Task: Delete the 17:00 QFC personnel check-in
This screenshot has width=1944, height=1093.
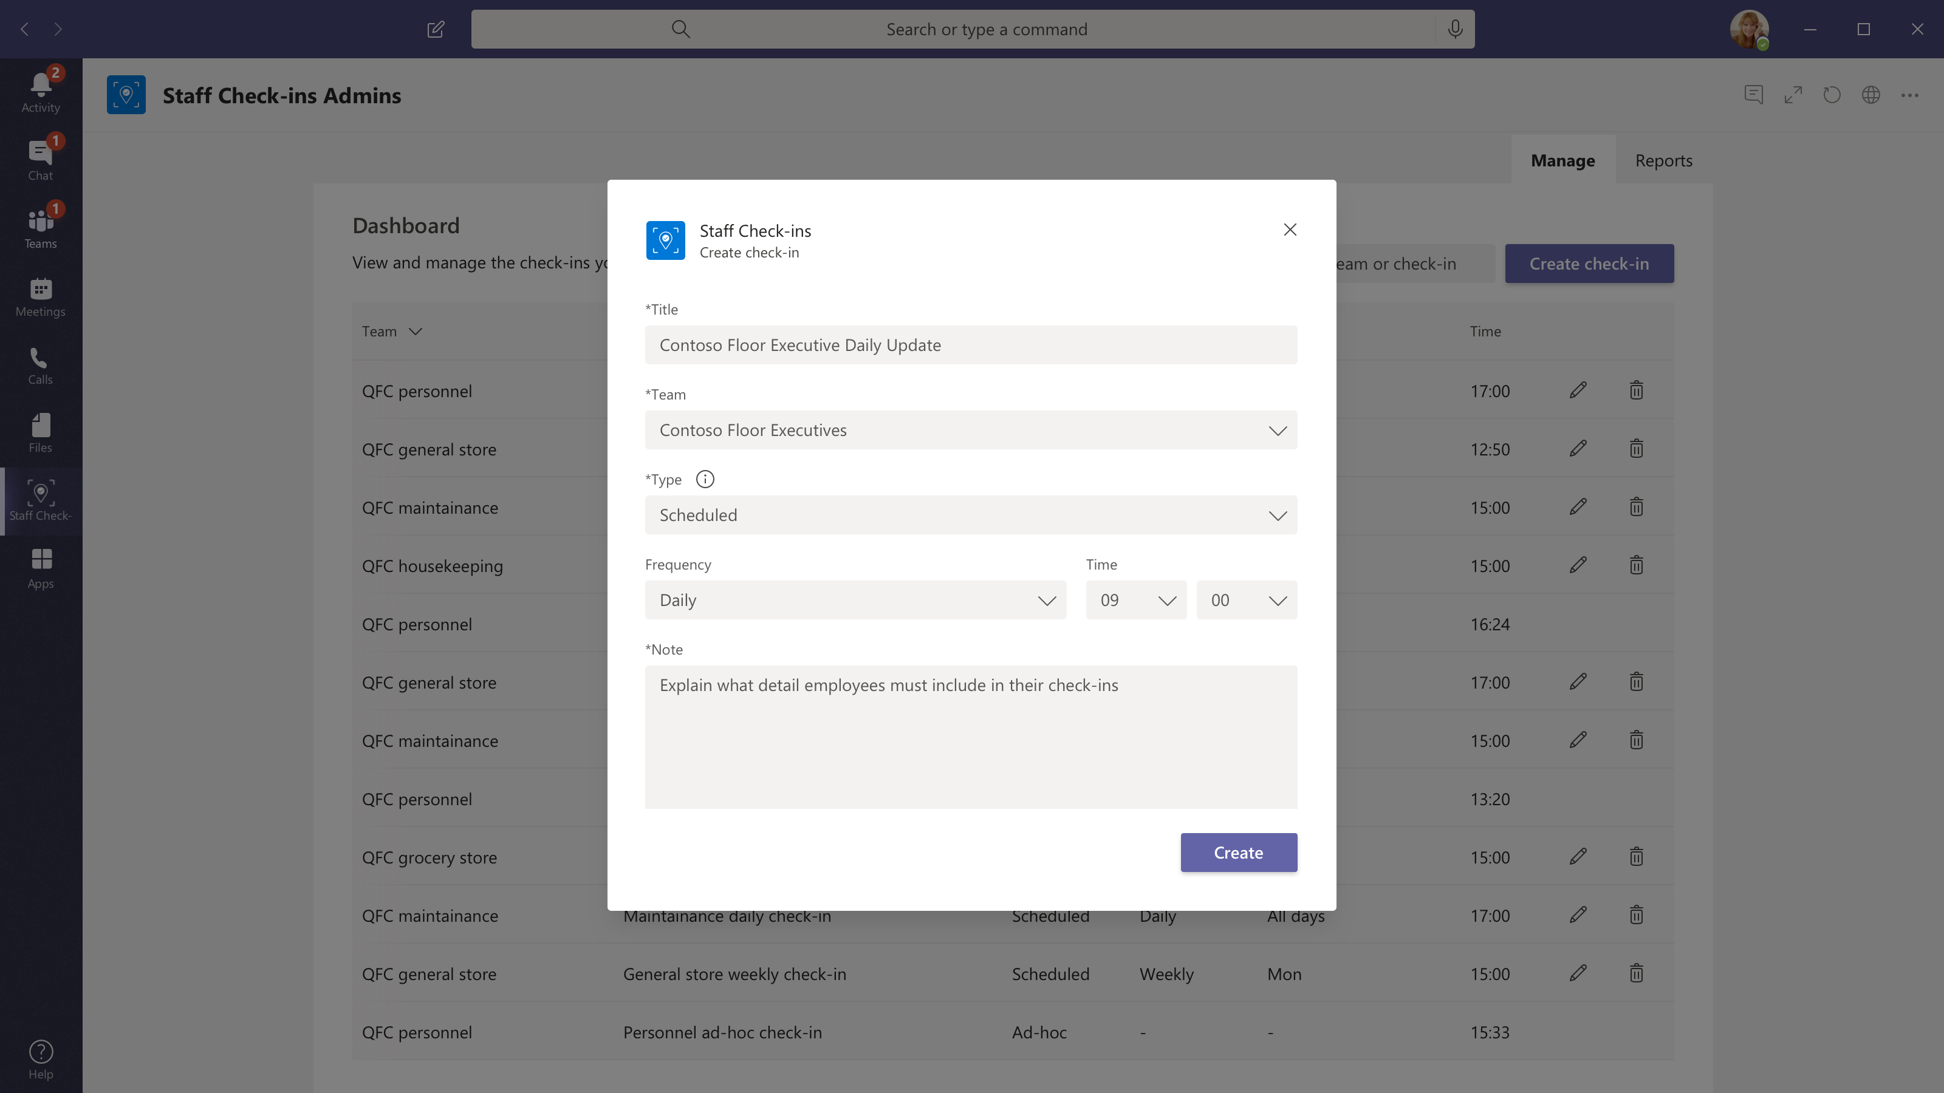Action: click(x=1635, y=390)
